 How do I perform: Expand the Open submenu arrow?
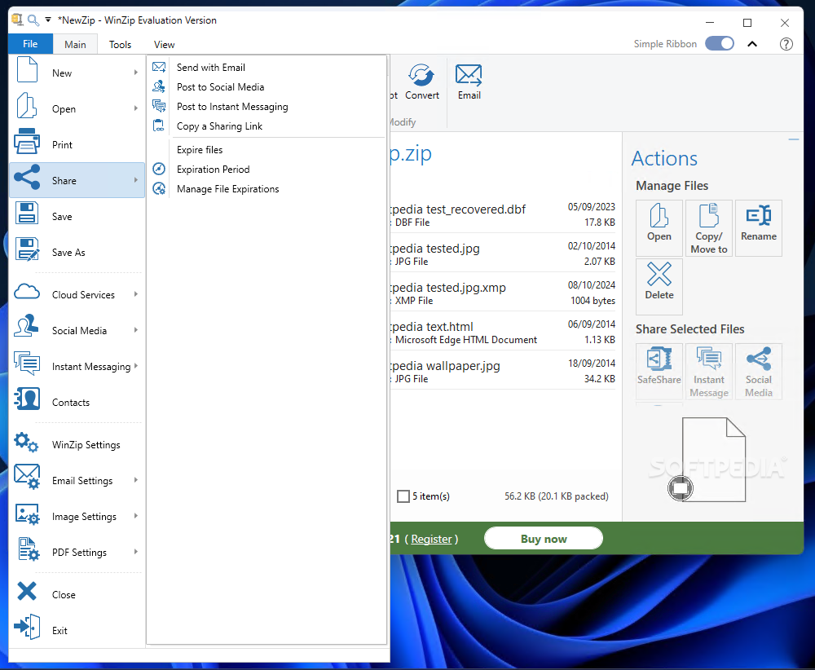(x=135, y=108)
